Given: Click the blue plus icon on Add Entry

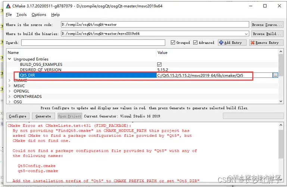Looking at the screenshot, I should 221,42.
